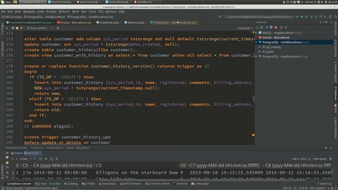This screenshot has height=190, width=338.
Task: Switch to Oracle - @localhost.sql tab
Action: pos(76,22)
